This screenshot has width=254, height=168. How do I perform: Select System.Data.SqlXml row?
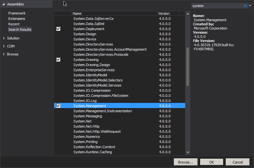119,24
